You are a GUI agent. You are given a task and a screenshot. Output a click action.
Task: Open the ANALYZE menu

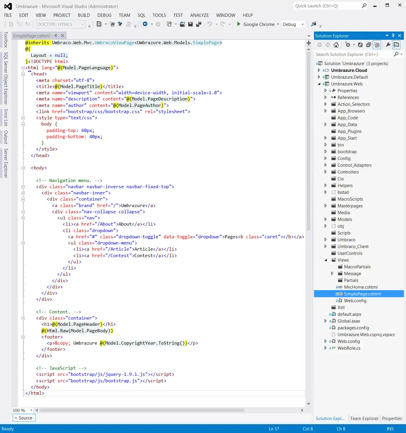[199, 15]
